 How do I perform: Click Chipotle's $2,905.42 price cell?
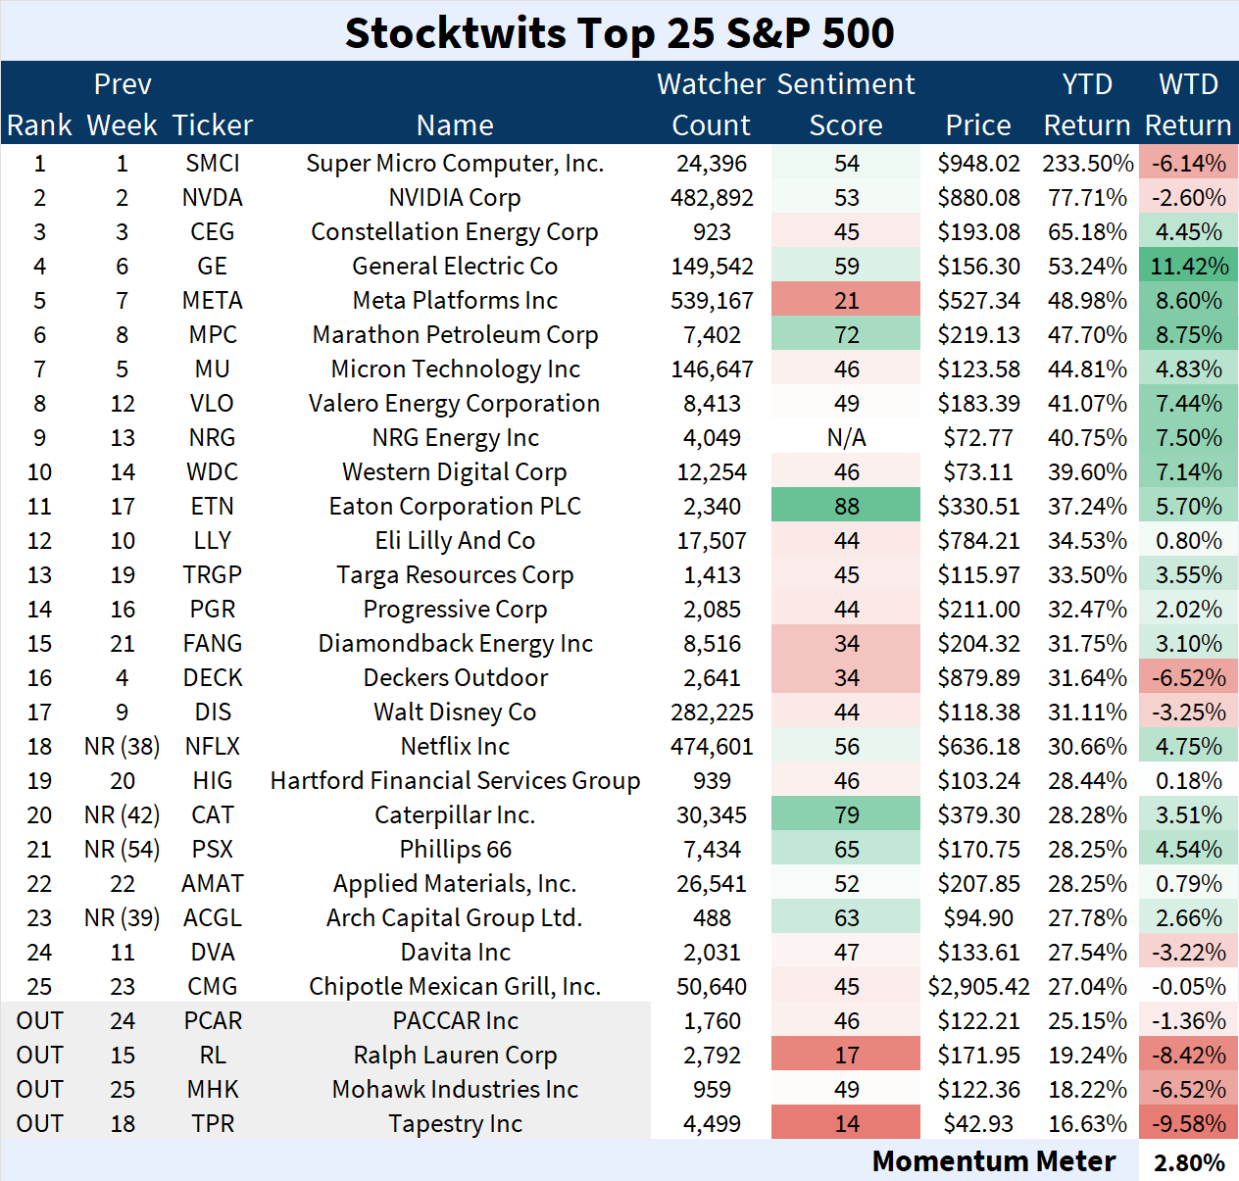tap(978, 986)
